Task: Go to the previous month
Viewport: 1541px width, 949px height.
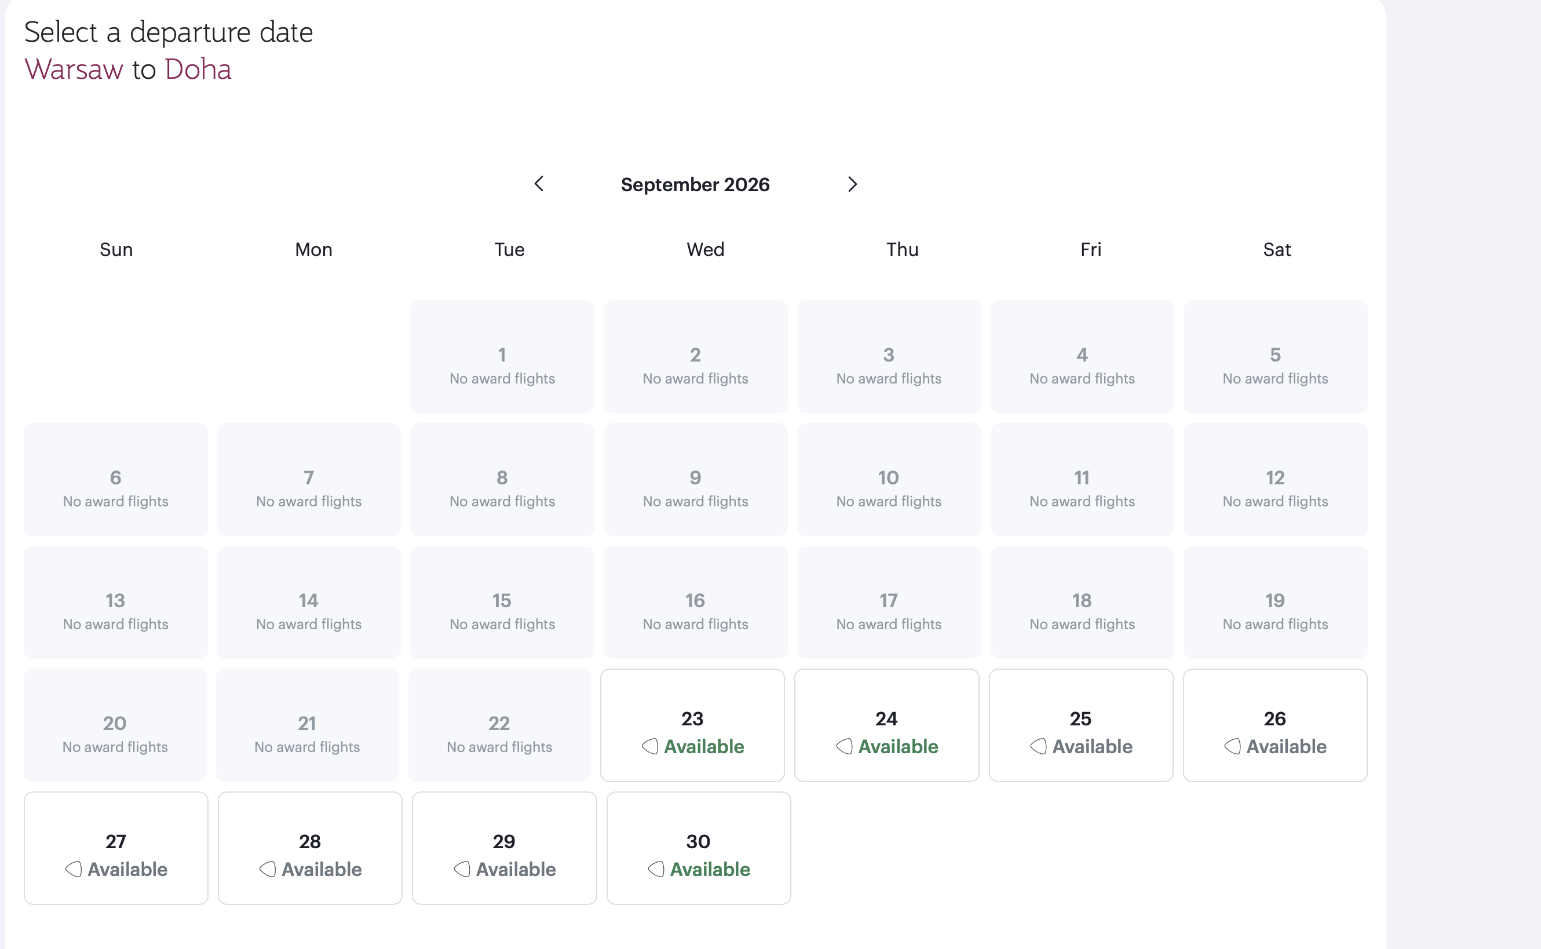Action: tap(538, 184)
